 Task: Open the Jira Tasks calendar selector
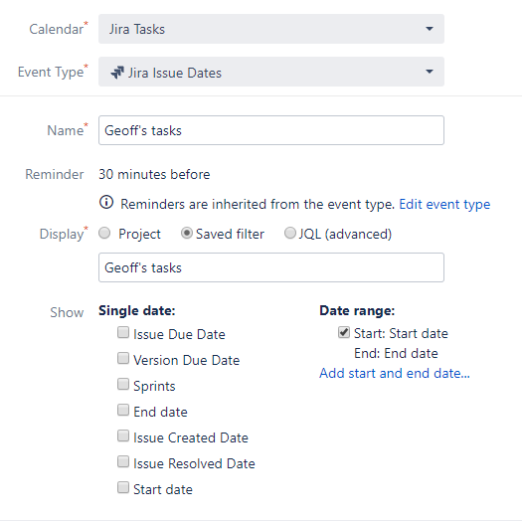(x=271, y=29)
